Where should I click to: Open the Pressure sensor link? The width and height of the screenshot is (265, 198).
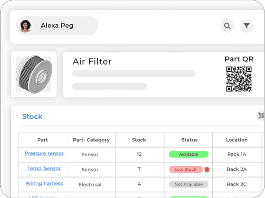(44, 153)
